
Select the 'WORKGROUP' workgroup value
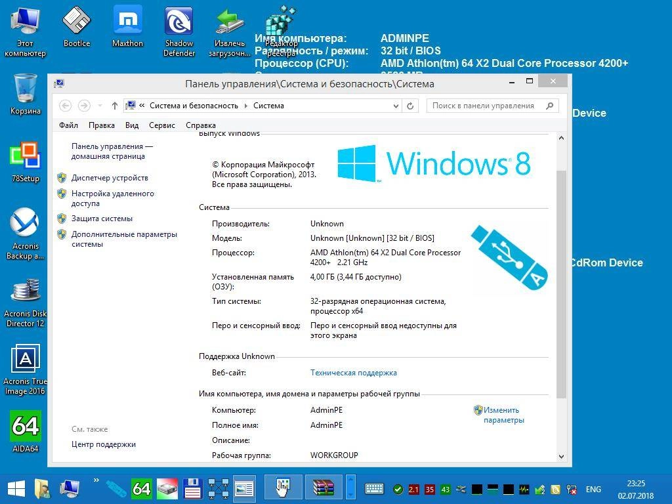coord(334,455)
